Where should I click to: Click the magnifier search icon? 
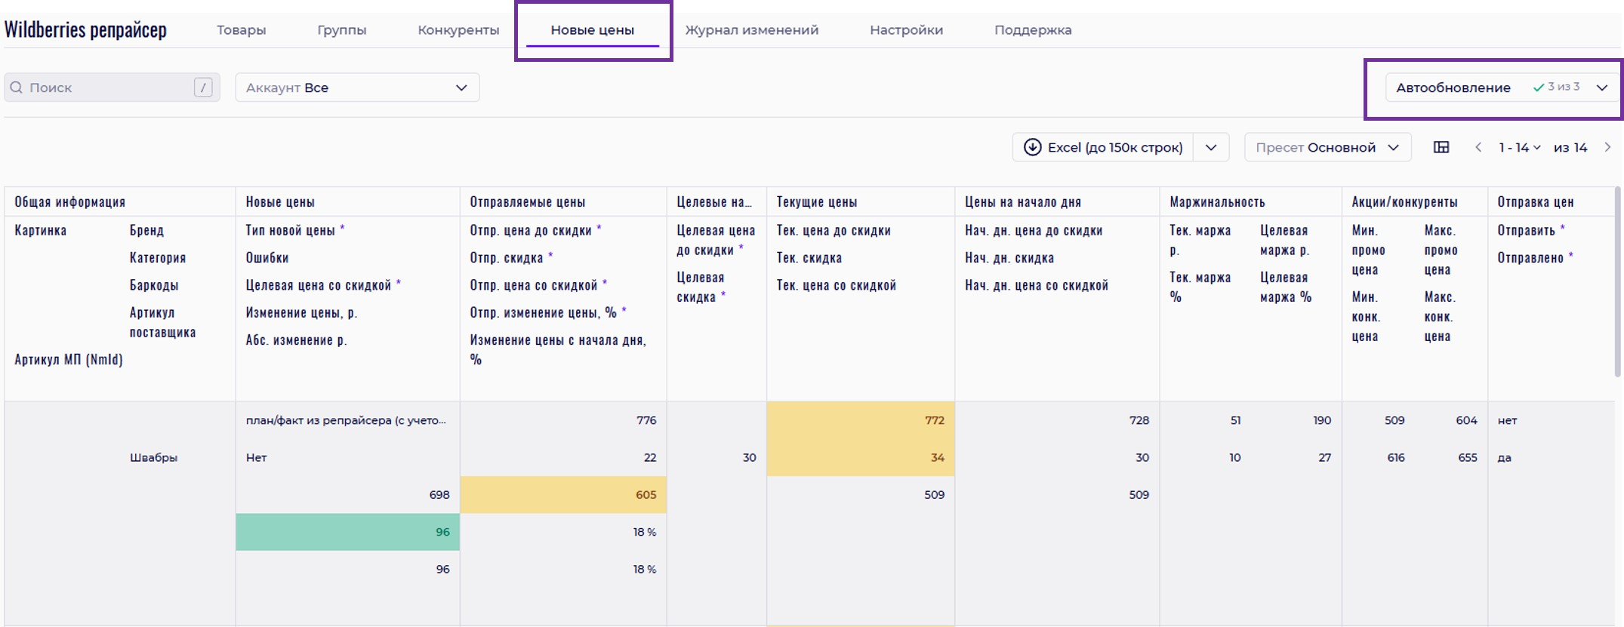(17, 88)
